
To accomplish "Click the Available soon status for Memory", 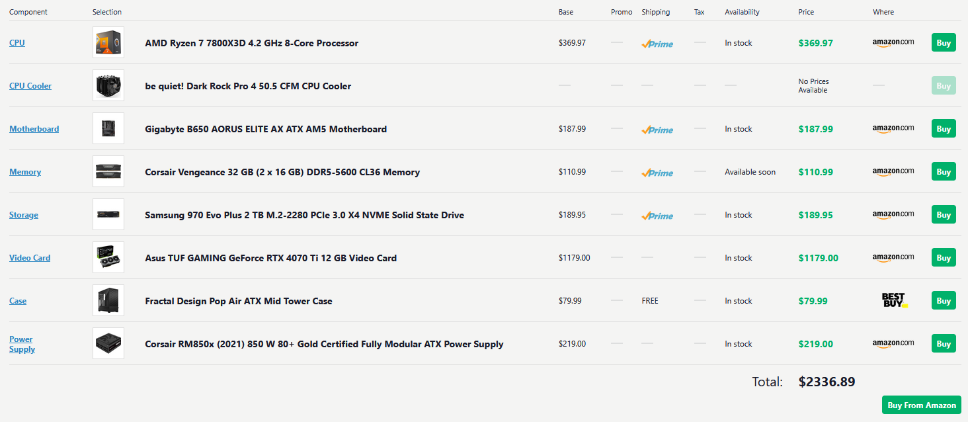I will [x=750, y=172].
